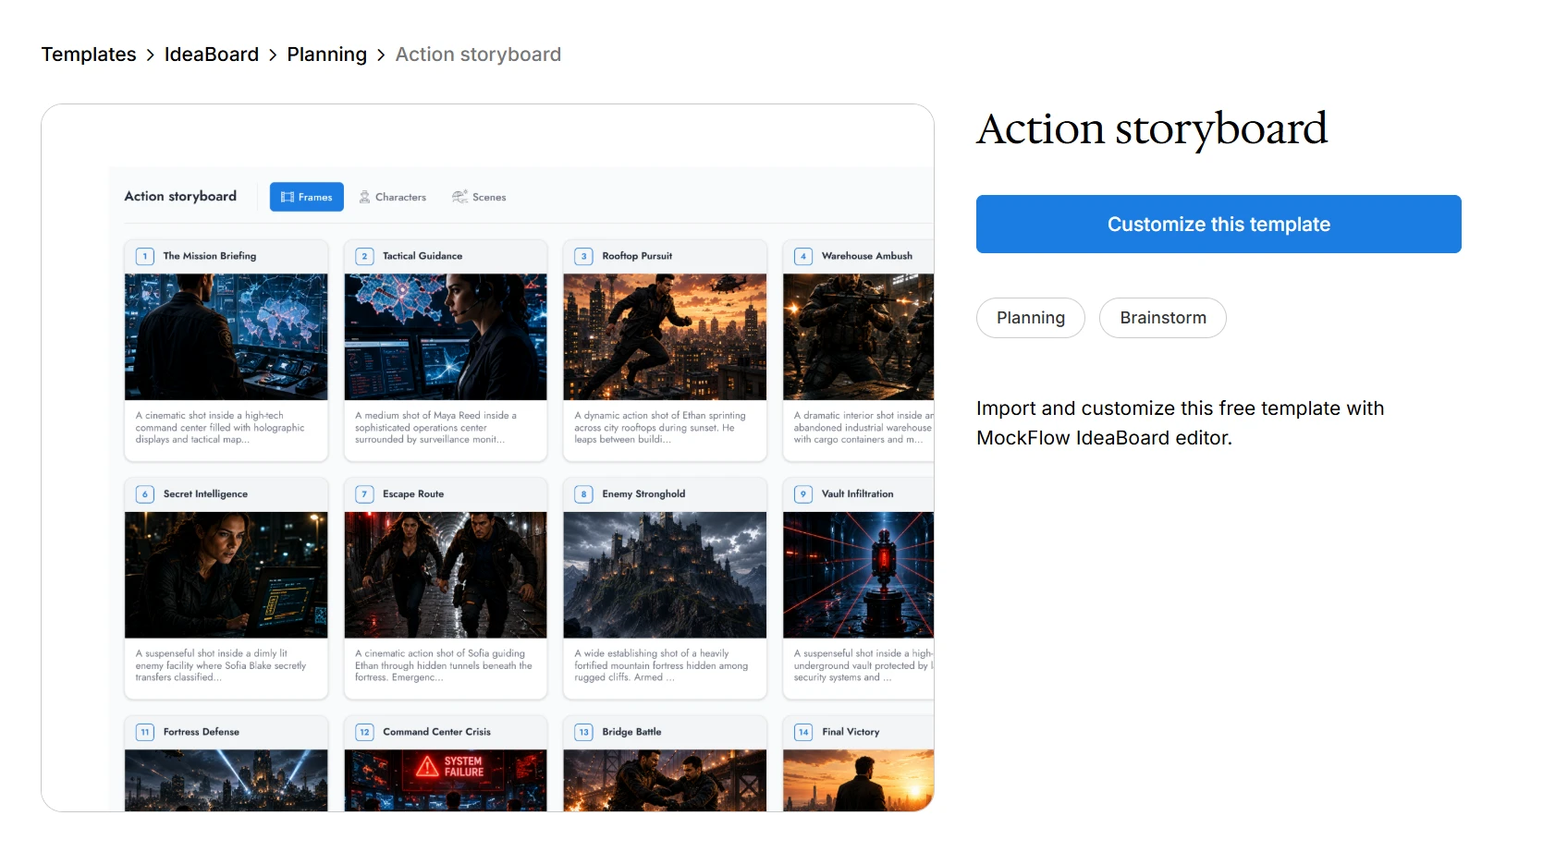Screen dimensions: 1543x852
Task: Click the Secret Intelligence description about Sofia Blake
Action: point(221,665)
